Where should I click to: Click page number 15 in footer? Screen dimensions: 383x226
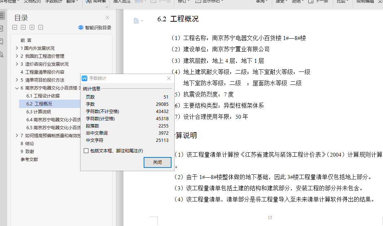coord(270,217)
